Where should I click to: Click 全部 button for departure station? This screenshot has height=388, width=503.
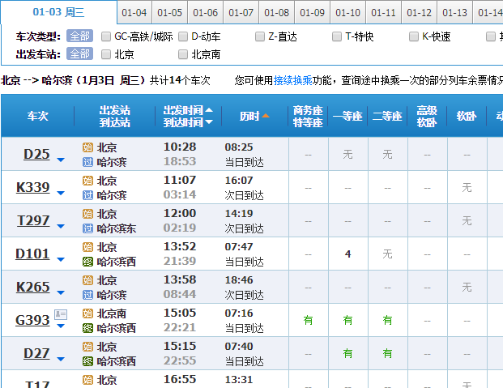click(x=80, y=53)
